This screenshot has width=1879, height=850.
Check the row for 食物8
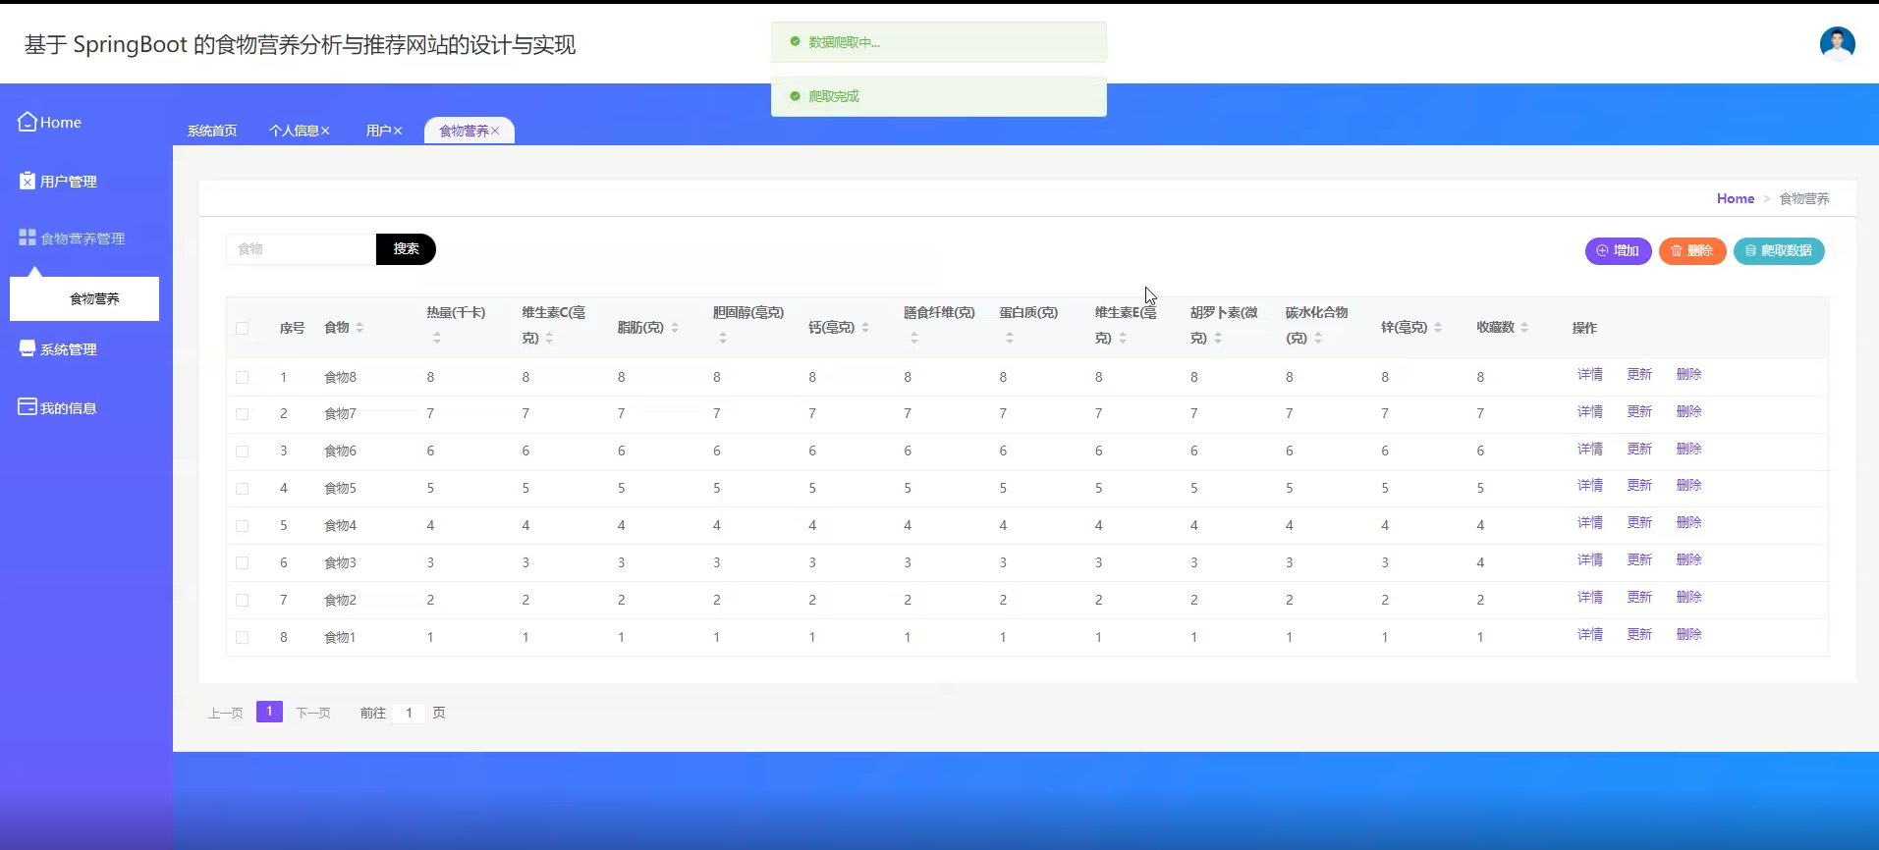tap(242, 377)
